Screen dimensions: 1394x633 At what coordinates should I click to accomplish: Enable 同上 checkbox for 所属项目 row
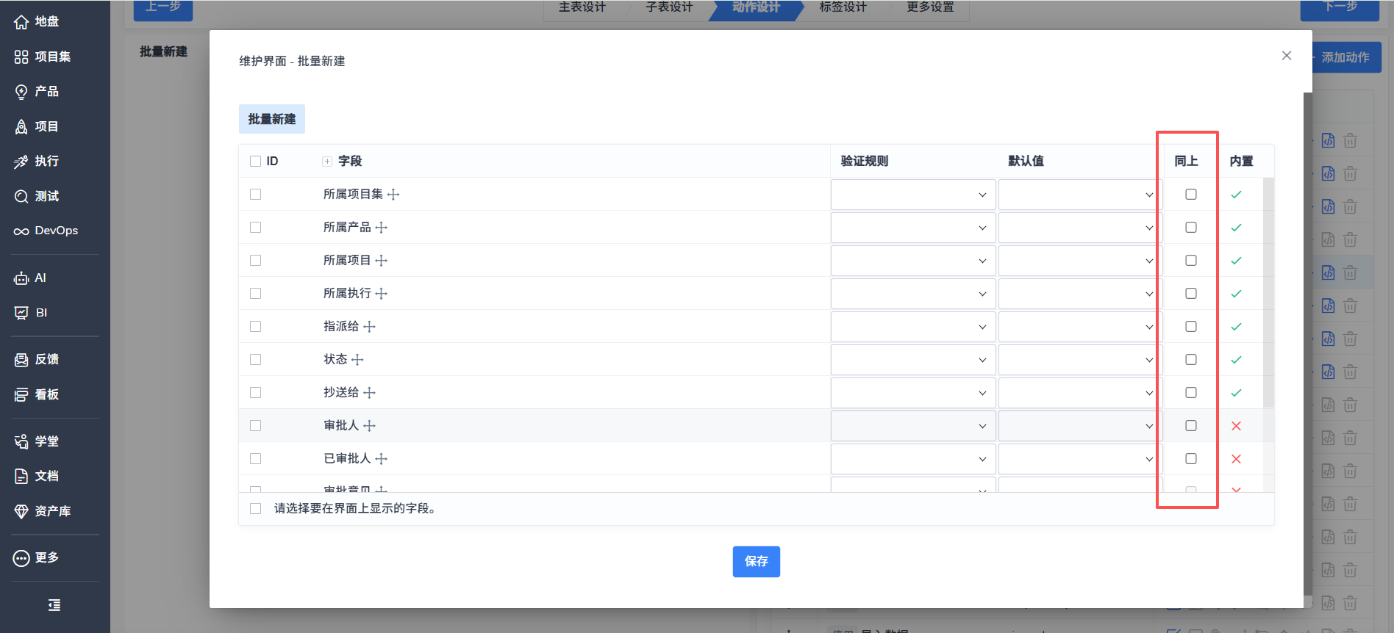[x=1191, y=261]
